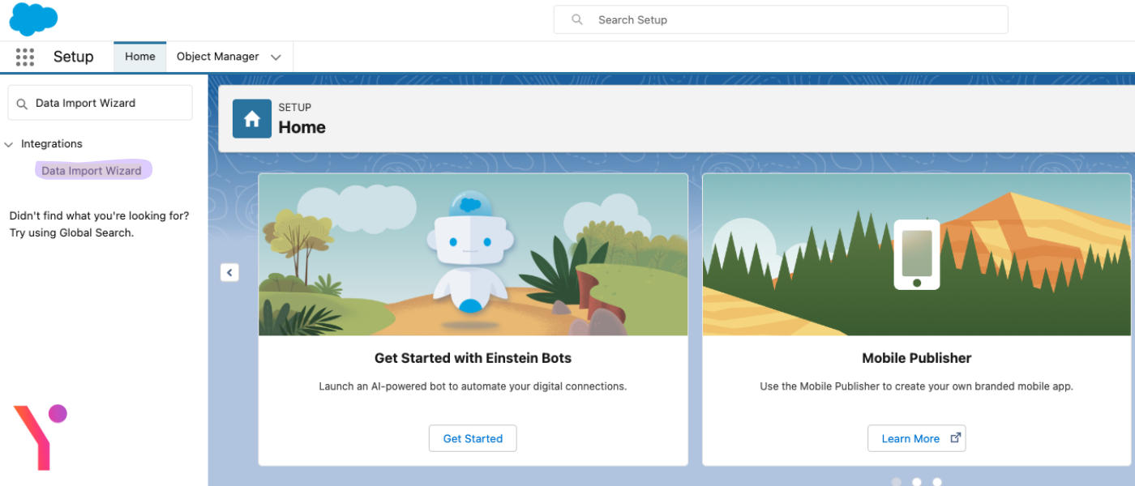Screen dimensions: 1135x486
Task: Click the magnifier icon in Search Setup
Action: tap(576, 19)
